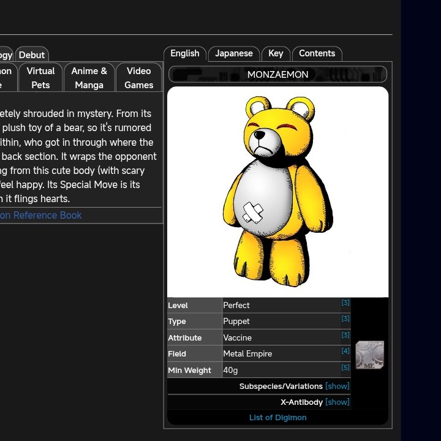Click the Level row label
The image size is (441, 441).
(178, 306)
